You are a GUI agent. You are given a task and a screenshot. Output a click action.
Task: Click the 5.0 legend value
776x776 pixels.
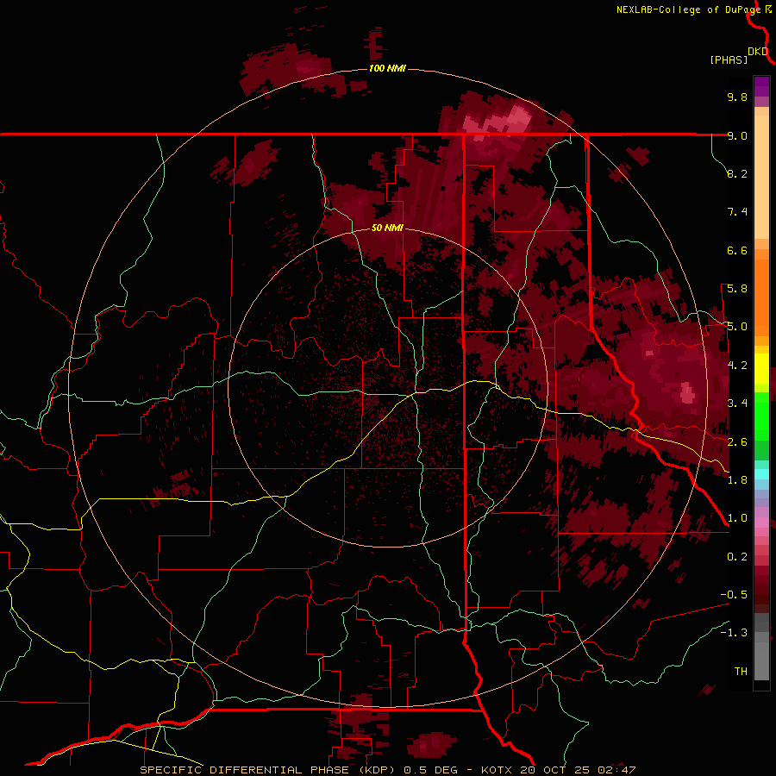[737, 327]
